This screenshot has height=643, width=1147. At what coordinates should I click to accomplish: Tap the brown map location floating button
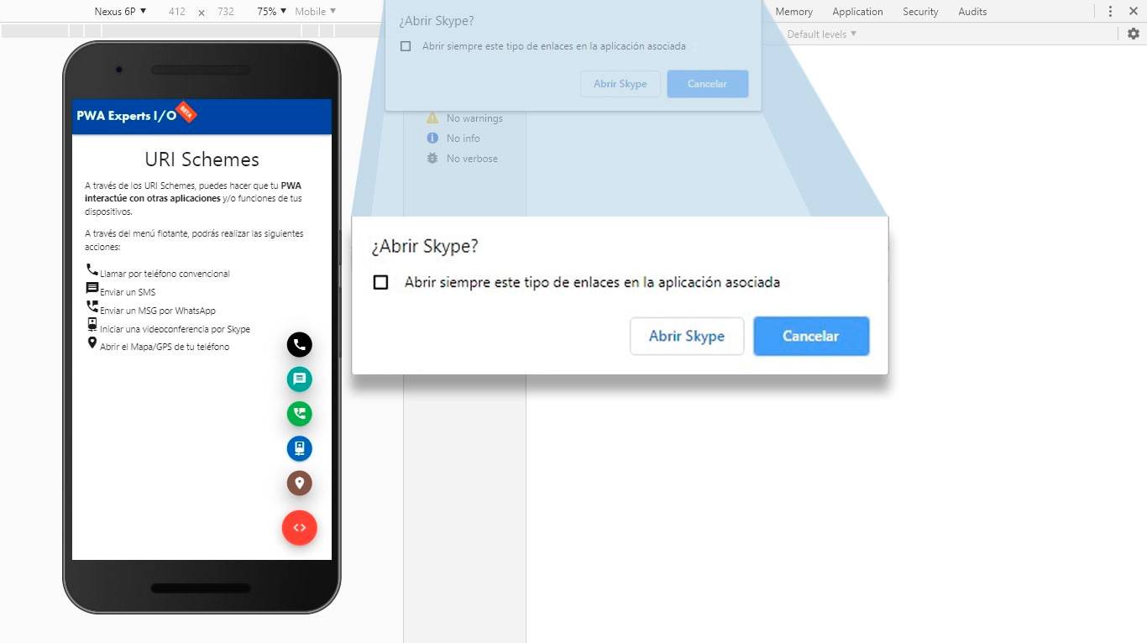pyautogui.click(x=299, y=484)
